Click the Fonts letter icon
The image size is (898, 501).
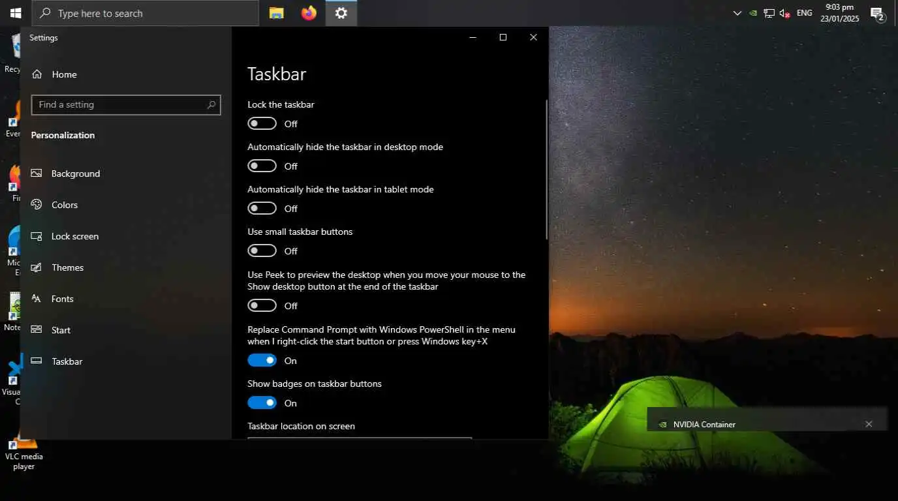[37, 299]
